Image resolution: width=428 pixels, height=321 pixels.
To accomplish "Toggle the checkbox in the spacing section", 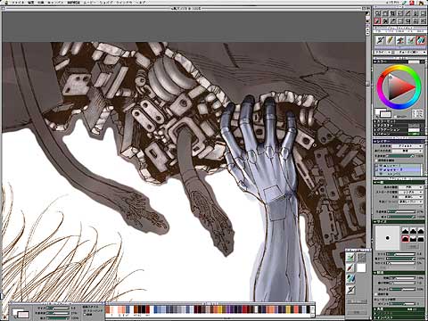I will (x=376, y=294).
